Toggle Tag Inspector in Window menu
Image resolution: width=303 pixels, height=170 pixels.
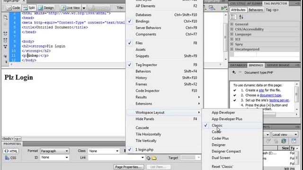164,65
